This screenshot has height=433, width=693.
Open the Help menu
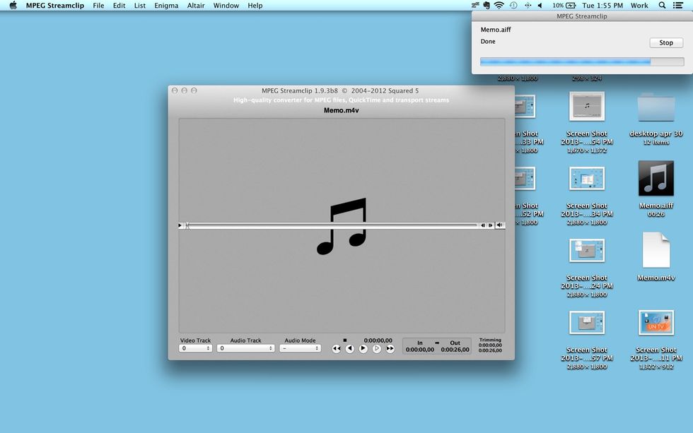tap(255, 5)
